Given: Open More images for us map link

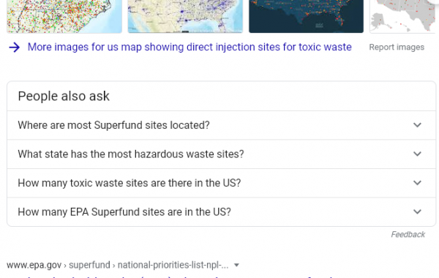Looking at the screenshot, I should pyautogui.click(x=190, y=48).
